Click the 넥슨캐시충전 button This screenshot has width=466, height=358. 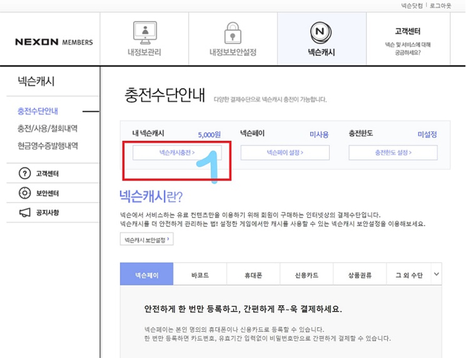(177, 153)
